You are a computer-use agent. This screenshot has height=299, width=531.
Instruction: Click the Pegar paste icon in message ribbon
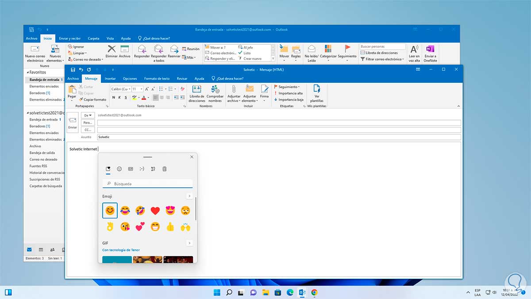point(72,89)
